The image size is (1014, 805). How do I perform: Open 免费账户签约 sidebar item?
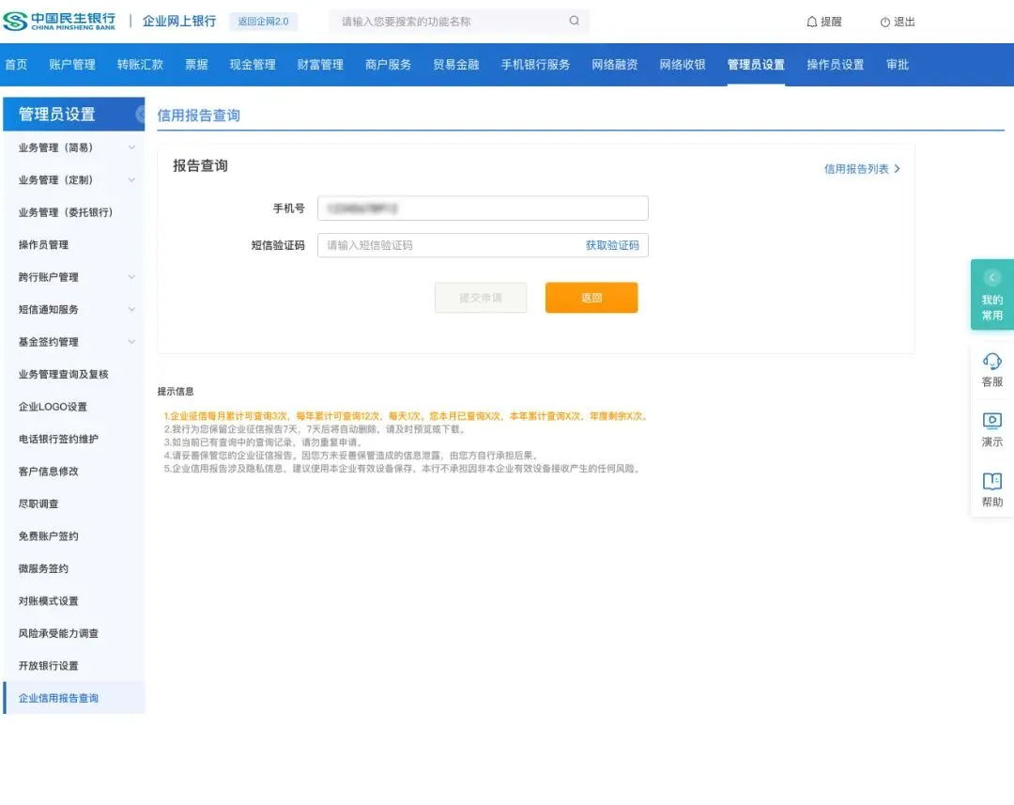[x=74, y=535]
